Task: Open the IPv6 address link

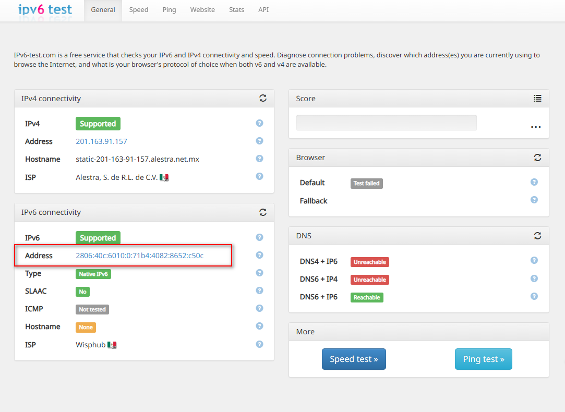Action: 139,256
